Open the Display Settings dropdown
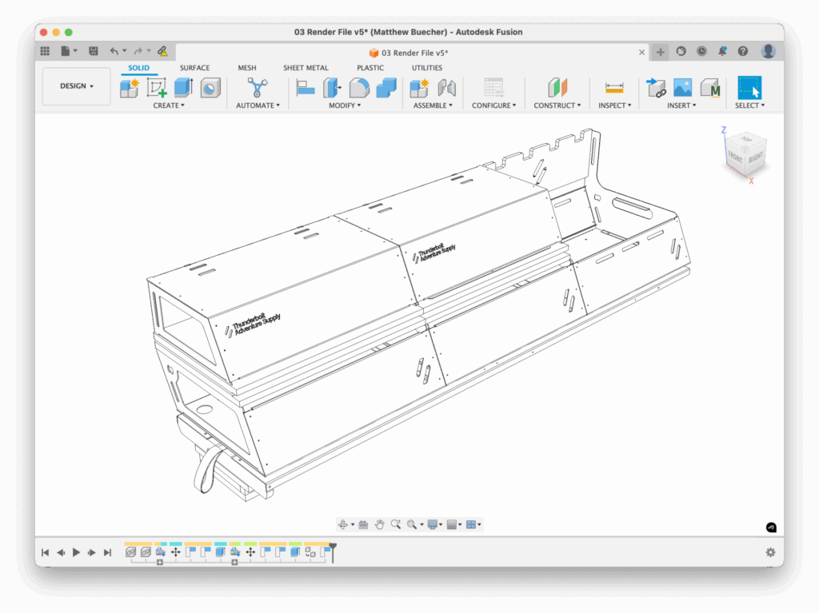This screenshot has width=819, height=613. click(x=436, y=524)
